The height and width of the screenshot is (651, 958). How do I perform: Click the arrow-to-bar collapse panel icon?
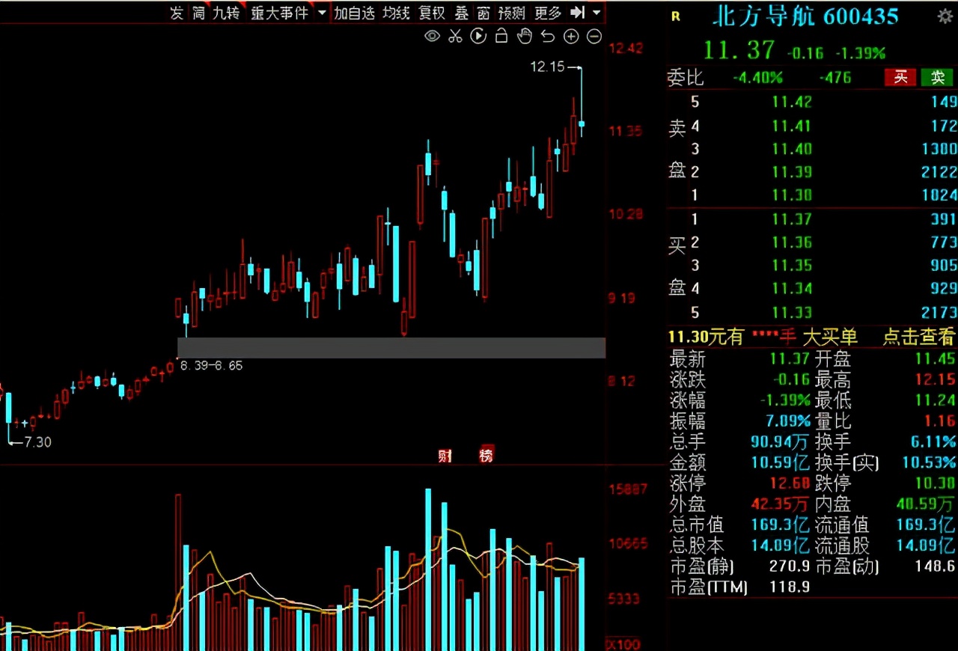click(x=577, y=13)
